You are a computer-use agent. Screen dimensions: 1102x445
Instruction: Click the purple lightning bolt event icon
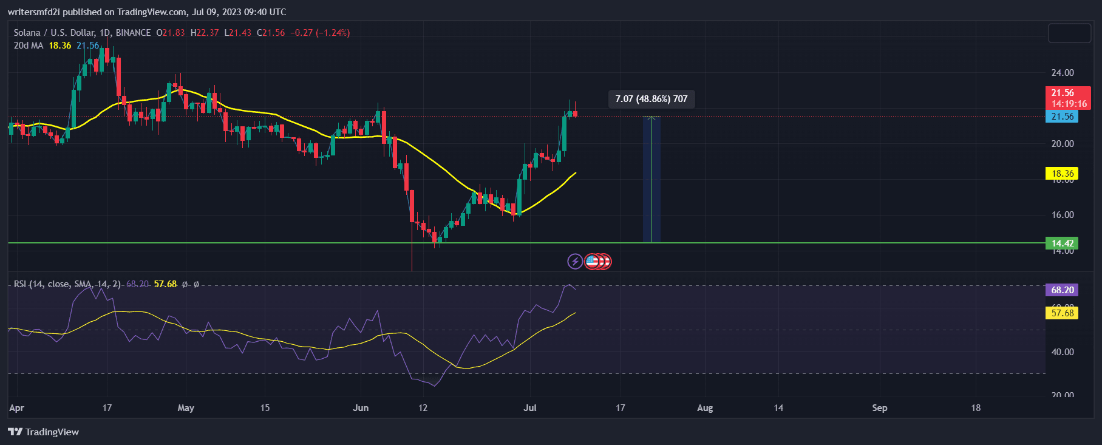click(574, 262)
